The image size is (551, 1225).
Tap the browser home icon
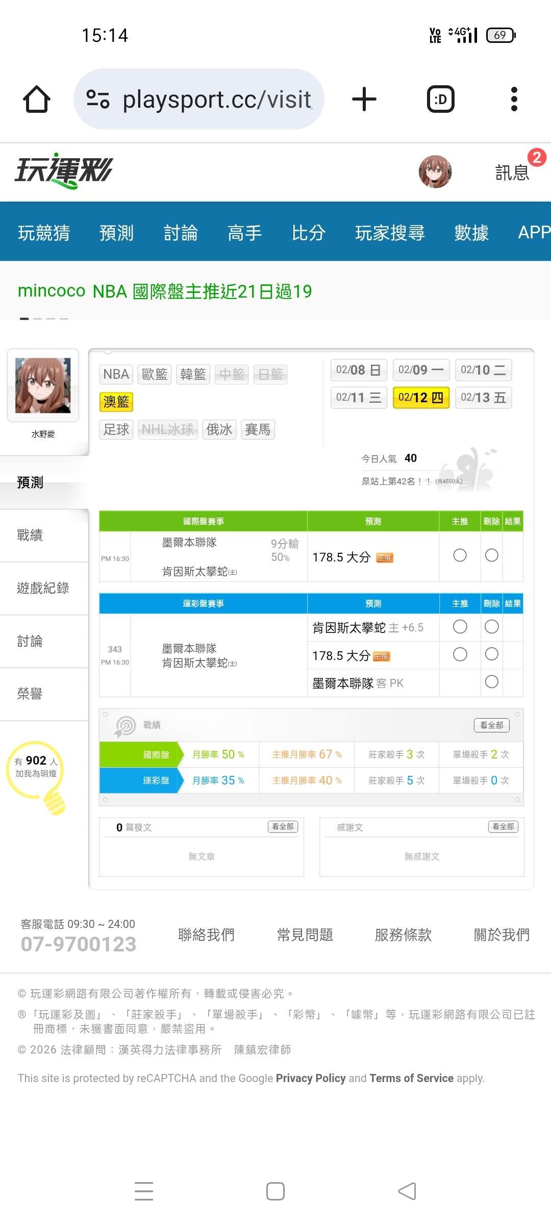tap(37, 99)
